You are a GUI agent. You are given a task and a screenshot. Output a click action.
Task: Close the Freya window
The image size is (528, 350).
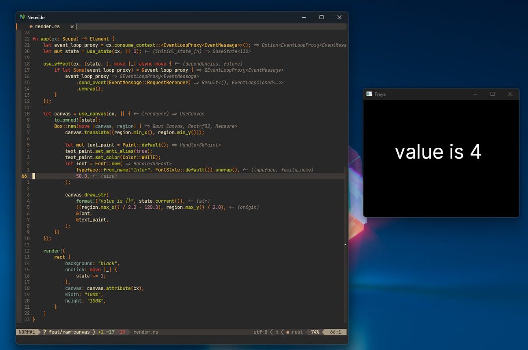click(x=510, y=94)
